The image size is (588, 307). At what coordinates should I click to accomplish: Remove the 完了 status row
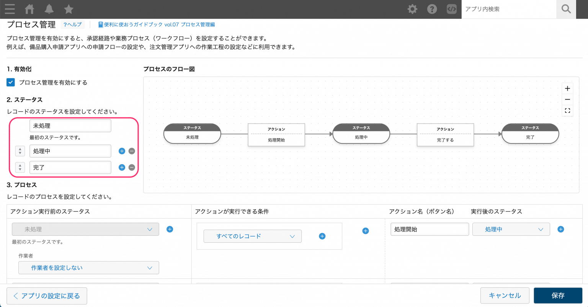point(132,167)
